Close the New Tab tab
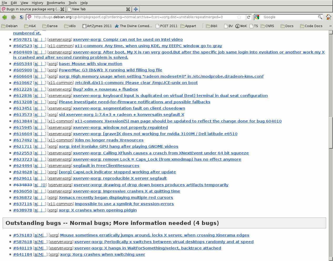Viewport: 333px width, 261px height. click(128, 9)
